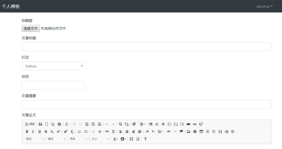The width and height of the screenshot is (282, 149).
Task: Open the Templates icon
Action: (67, 124)
